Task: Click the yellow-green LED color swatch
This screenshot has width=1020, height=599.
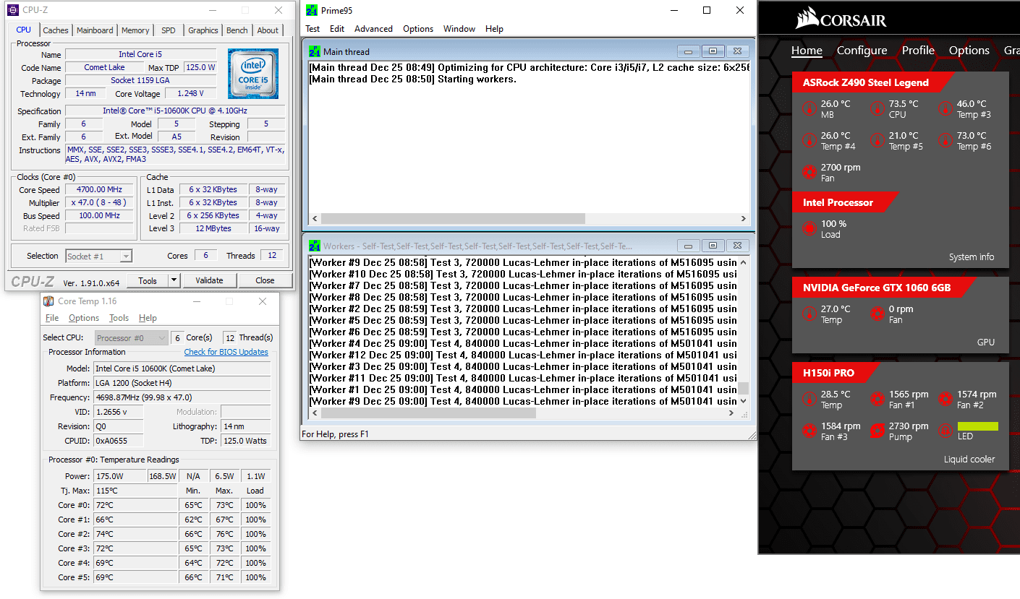Action: [x=977, y=426]
